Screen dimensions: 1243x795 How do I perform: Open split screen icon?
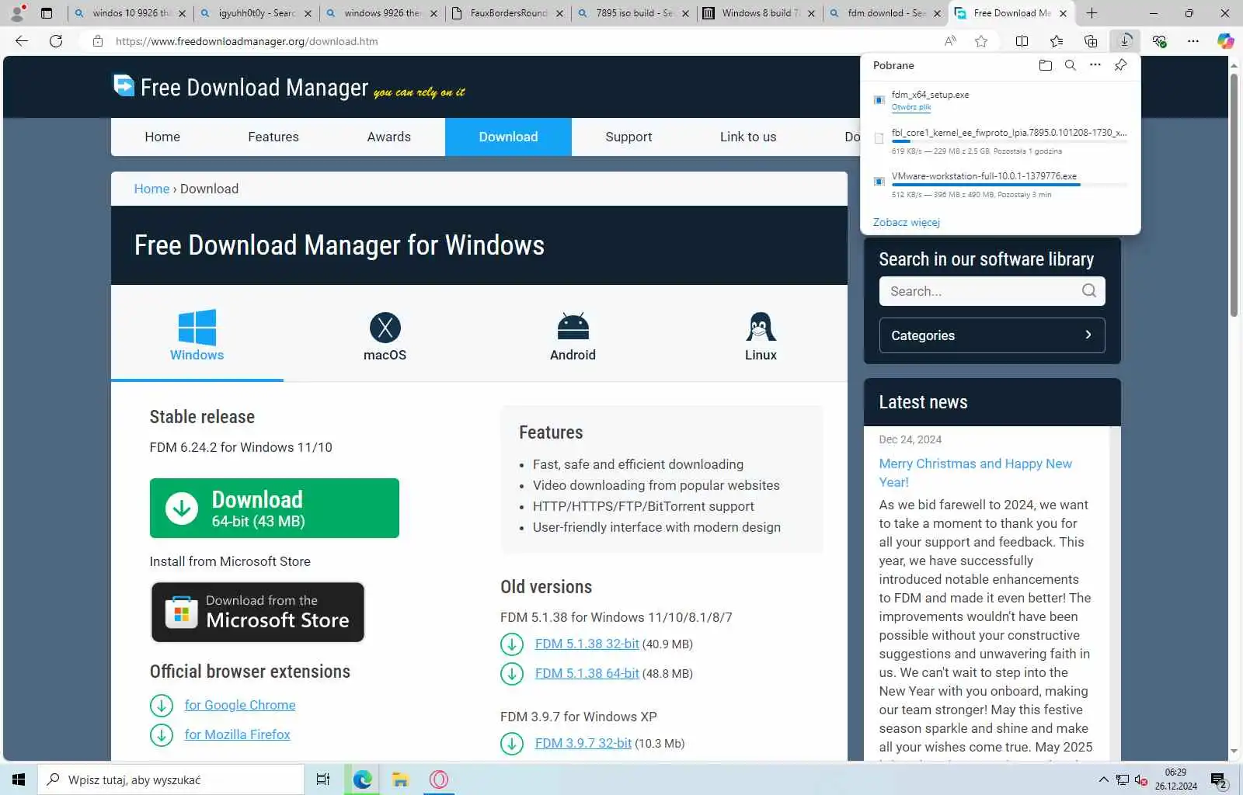[1022, 41]
